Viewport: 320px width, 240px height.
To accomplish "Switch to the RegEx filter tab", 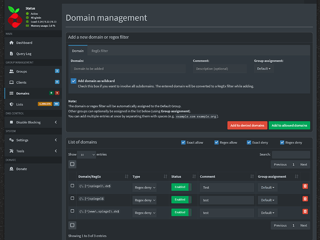I will tap(100, 51).
